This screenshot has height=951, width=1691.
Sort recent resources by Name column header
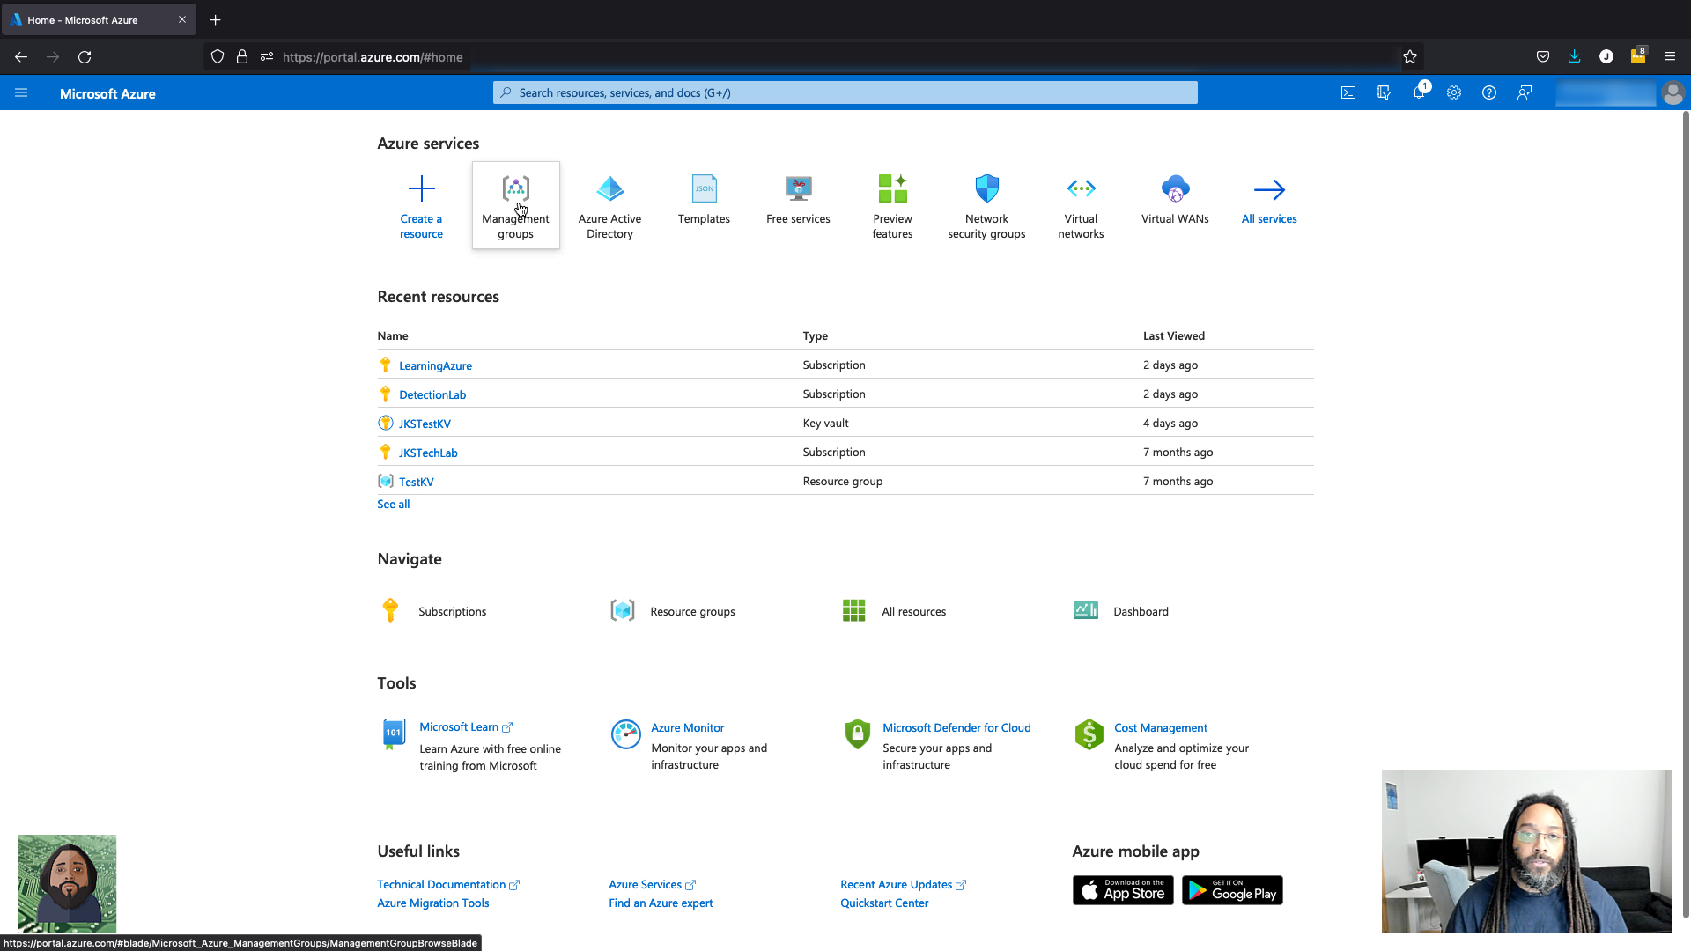(x=393, y=335)
